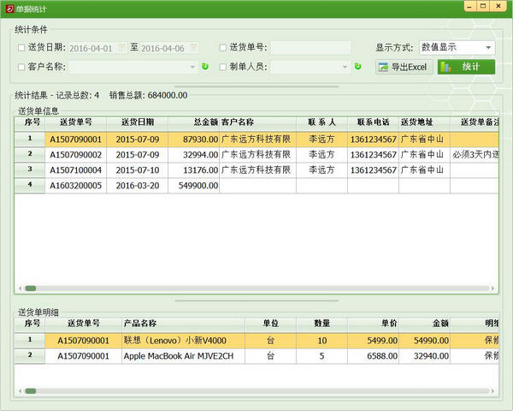
Task: Maximize the 单据统计 window
Action: 483,6
